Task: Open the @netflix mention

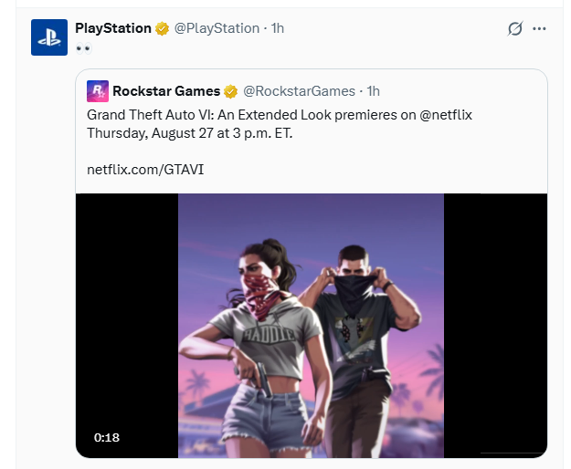Action: coord(446,115)
